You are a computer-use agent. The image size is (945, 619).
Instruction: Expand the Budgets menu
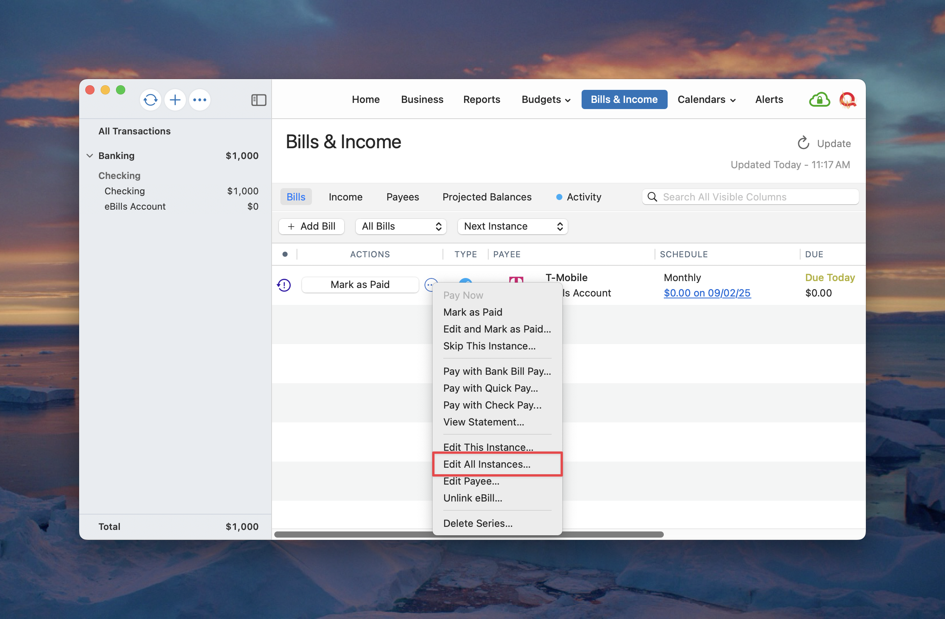pyautogui.click(x=545, y=99)
